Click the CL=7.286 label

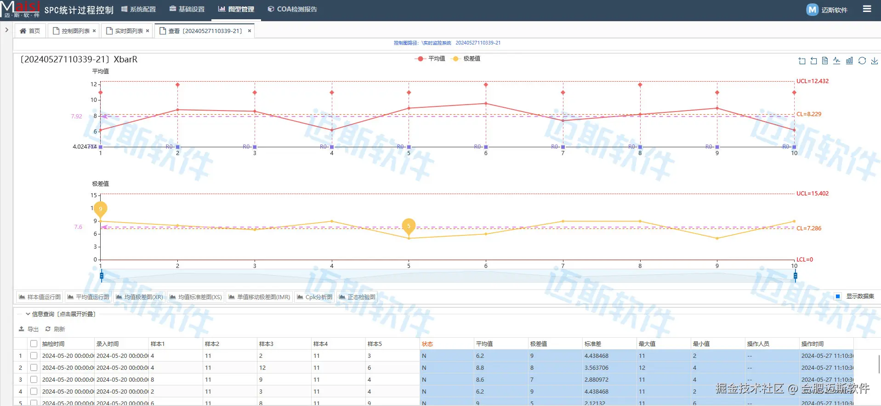click(809, 228)
